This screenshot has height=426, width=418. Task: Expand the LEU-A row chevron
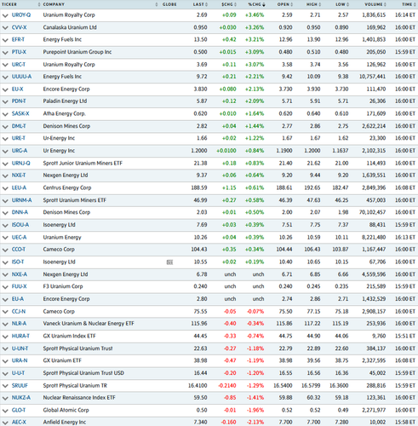5,188
